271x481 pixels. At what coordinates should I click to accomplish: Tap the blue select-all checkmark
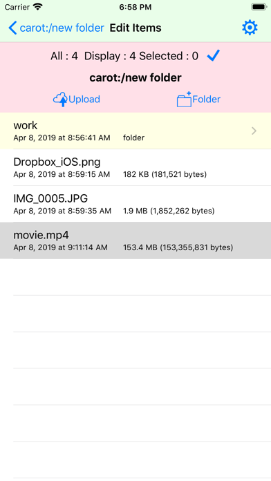(214, 55)
